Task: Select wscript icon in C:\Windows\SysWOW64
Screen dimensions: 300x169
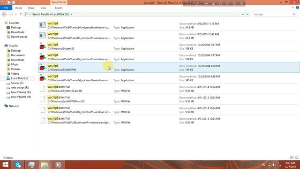Action: 42,67
